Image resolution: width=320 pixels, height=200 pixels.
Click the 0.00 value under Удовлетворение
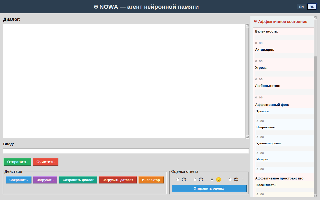[x=260, y=153]
